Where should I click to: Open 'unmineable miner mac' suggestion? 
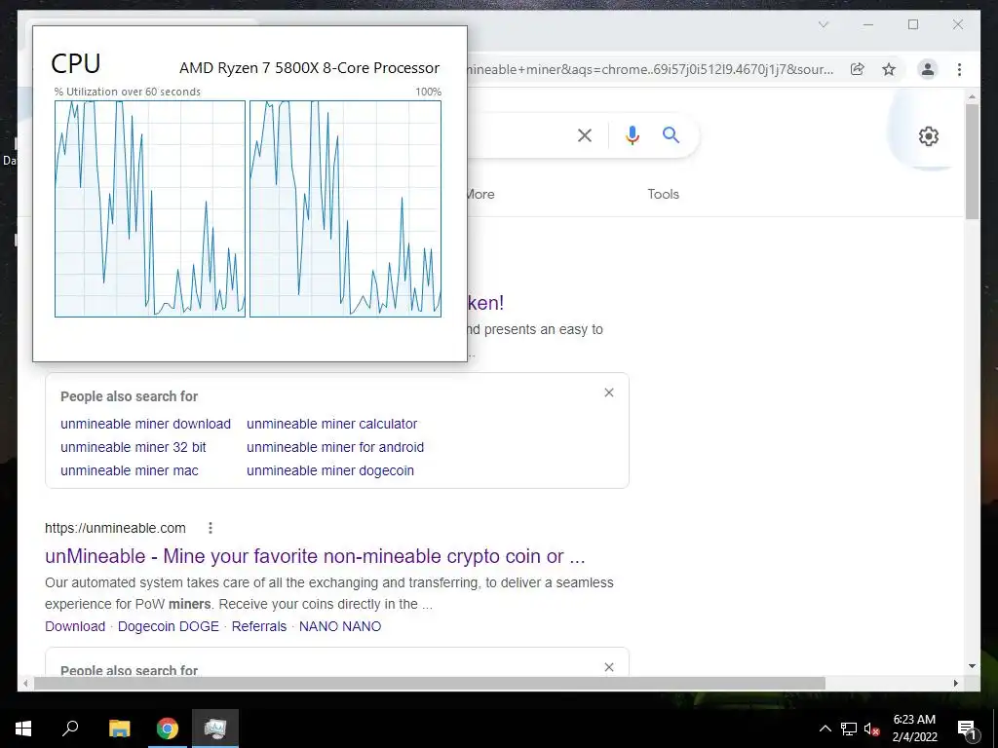click(x=130, y=470)
